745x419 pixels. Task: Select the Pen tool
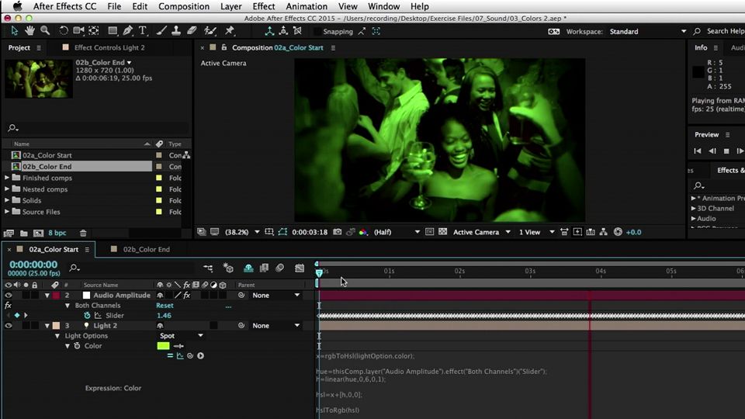(x=127, y=31)
